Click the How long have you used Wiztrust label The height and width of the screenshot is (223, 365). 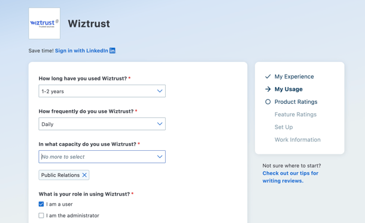tap(83, 79)
